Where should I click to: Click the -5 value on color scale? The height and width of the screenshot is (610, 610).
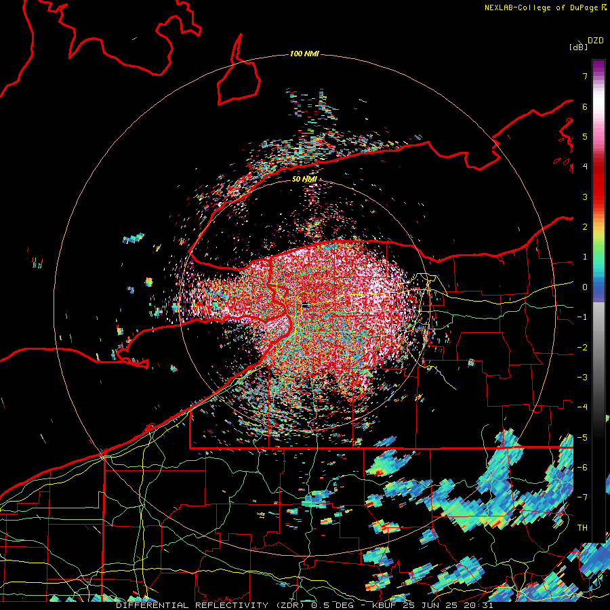click(x=582, y=438)
